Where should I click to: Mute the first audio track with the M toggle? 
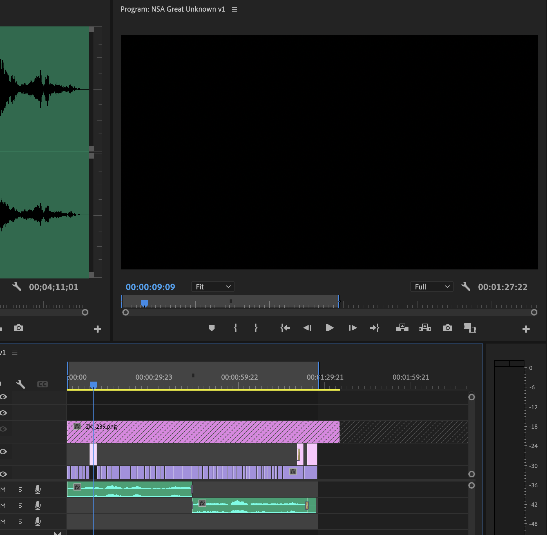(x=3, y=489)
